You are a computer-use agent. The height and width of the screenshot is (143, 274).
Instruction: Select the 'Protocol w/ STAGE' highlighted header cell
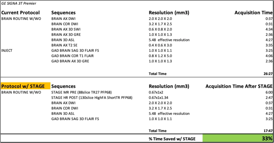(25, 86)
